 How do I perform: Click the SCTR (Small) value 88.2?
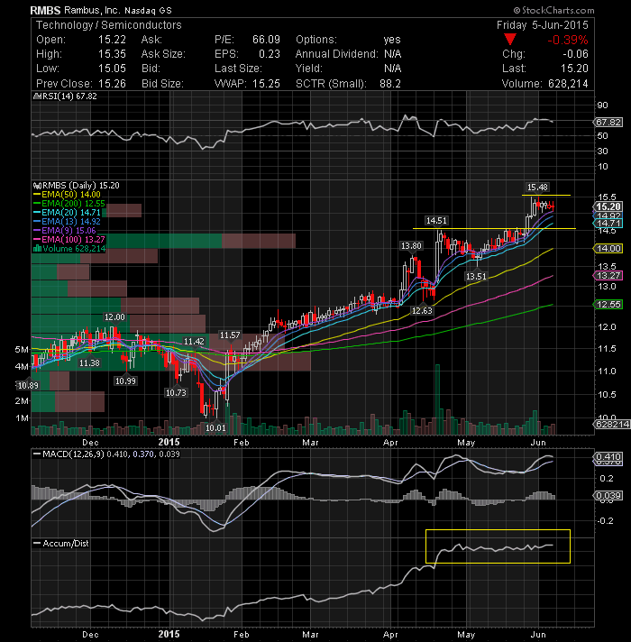pyautogui.click(x=390, y=84)
